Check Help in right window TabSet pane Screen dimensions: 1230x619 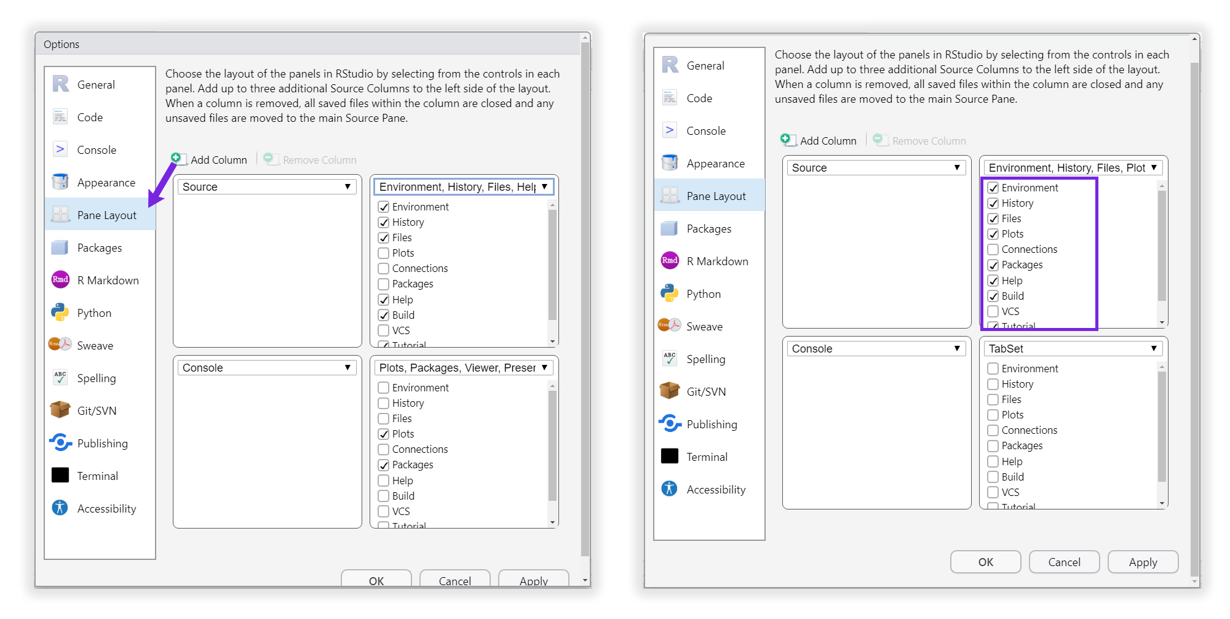(x=993, y=461)
